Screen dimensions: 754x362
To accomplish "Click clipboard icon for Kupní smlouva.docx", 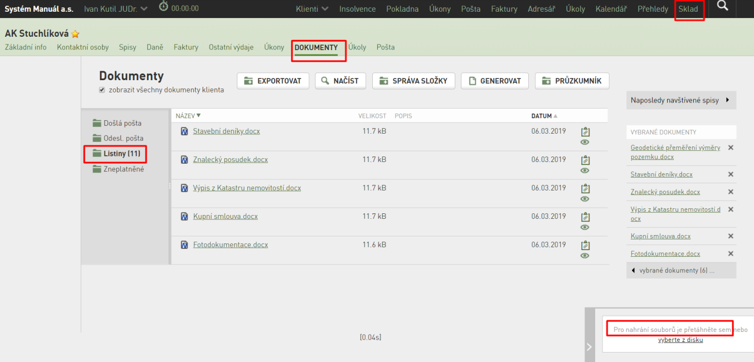I will point(585,217).
